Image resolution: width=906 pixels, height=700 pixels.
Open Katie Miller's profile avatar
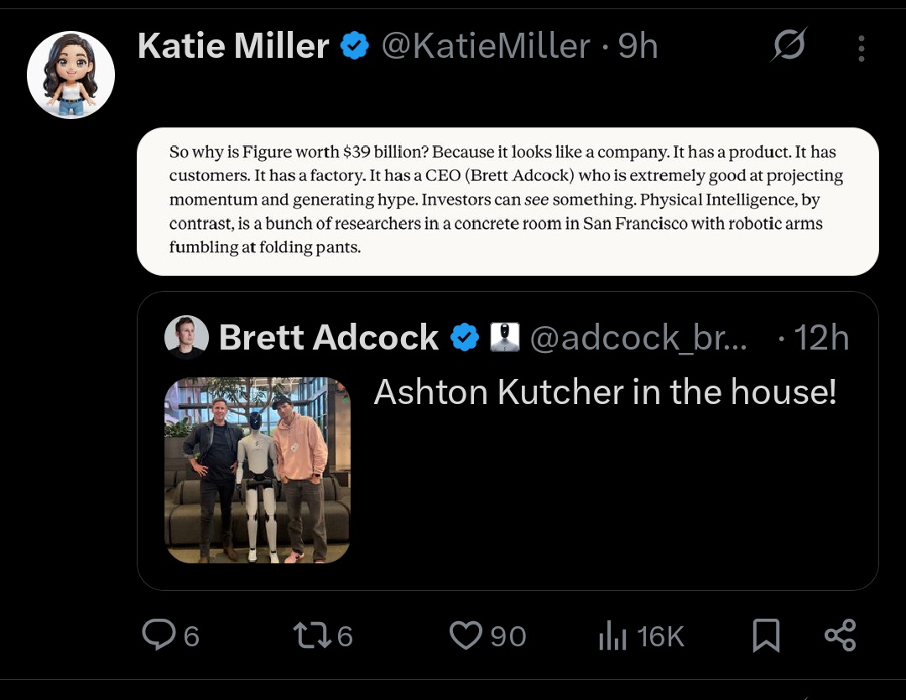pyautogui.click(x=70, y=75)
